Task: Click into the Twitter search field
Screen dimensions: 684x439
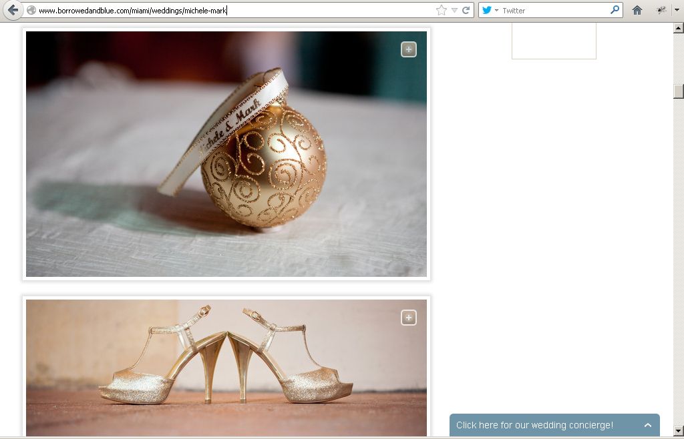Action: (554, 11)
